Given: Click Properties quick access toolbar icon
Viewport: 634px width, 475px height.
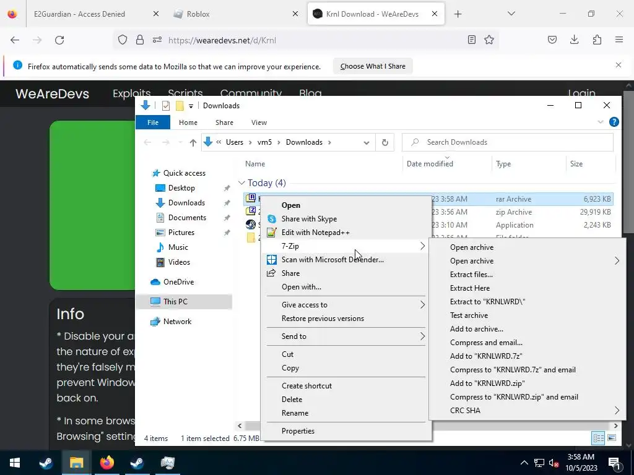Looking at the screenshot, I should pyautogui.click(x=166, y=105).
